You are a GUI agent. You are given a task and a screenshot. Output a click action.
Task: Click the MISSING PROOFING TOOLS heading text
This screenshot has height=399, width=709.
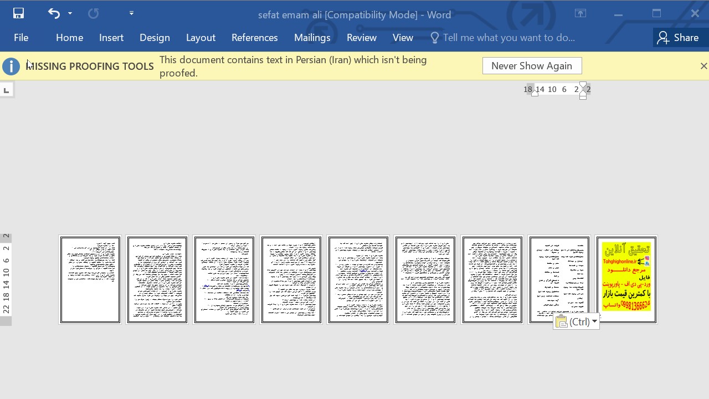(90, 66)
